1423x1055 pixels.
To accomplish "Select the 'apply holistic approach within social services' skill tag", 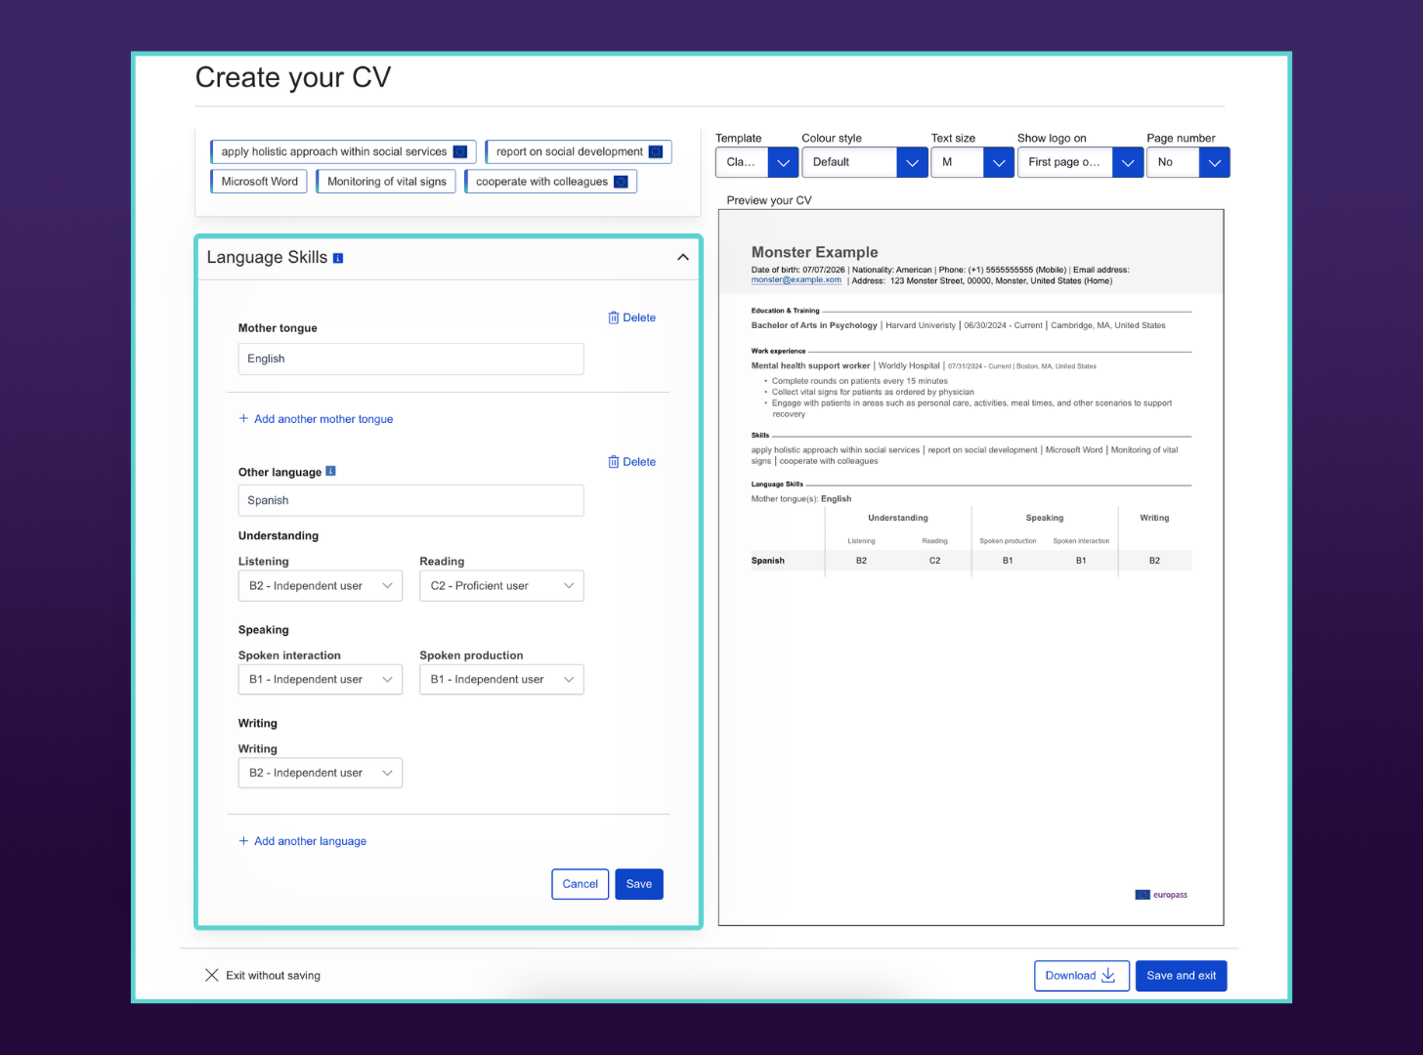I will click(x=343, y=151).
